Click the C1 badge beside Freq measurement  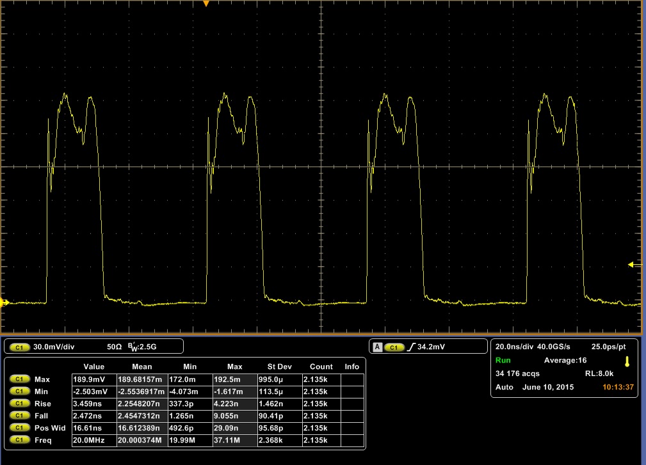(19, 440)
